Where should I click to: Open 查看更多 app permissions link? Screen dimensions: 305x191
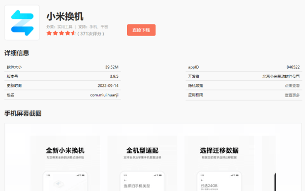tap(292, 95)
